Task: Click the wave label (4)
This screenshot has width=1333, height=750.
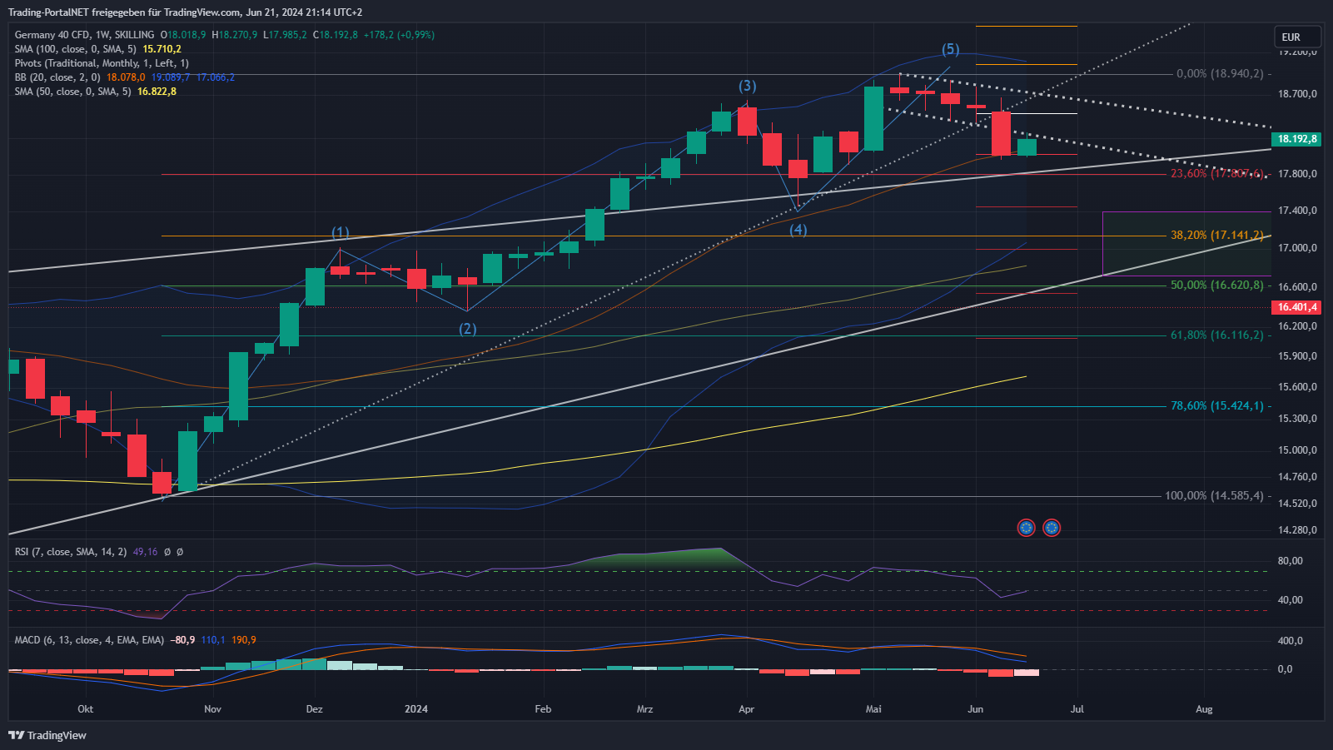Action: (x=798, y=230)
